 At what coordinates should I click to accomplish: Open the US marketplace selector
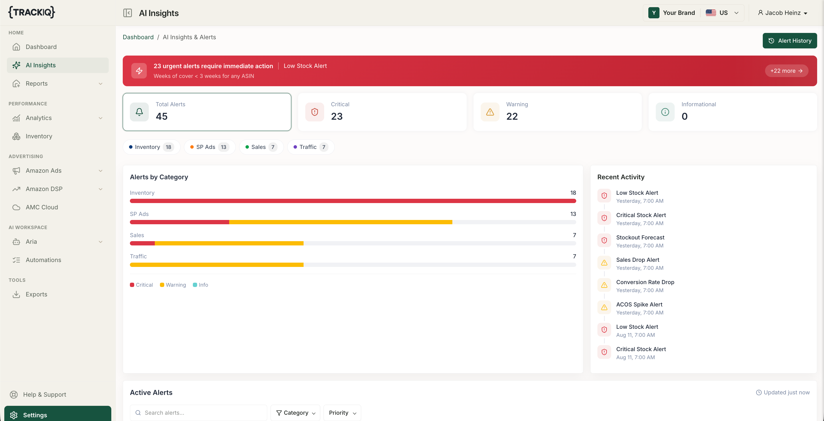tap(722, 13)
